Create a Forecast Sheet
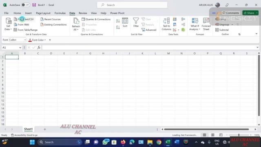The height and width of the screenshot is (147, 261). pyautogui.click(x=206, y=24)
